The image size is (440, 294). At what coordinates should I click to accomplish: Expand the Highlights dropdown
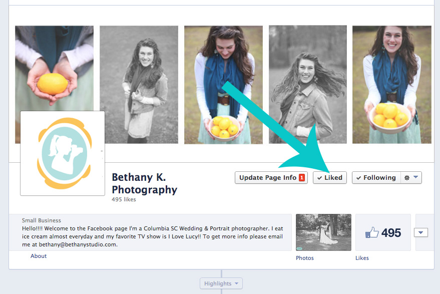(221, 283)
